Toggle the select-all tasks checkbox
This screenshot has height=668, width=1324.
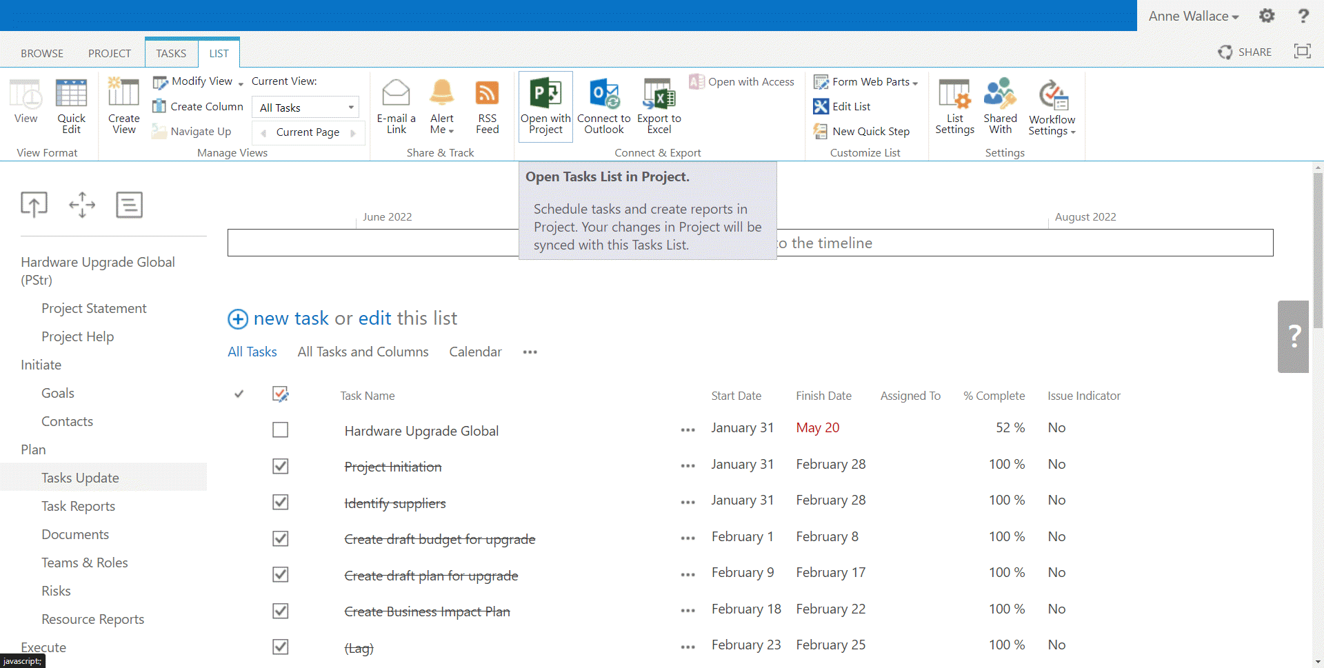[280, 394]
